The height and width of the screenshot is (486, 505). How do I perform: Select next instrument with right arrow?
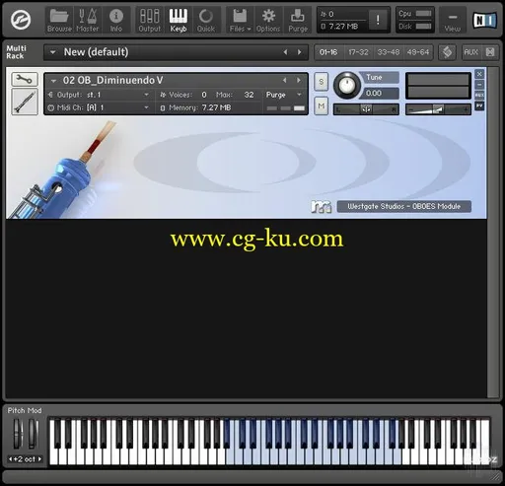299,80
